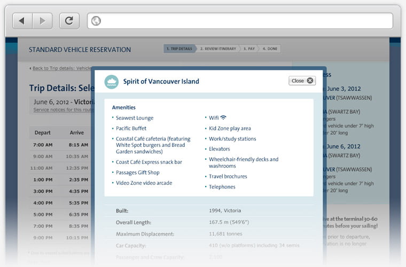The image size is (406, 267).
Task: Select the 5:00 PM departure time
Action: click(x=43, y=215)
